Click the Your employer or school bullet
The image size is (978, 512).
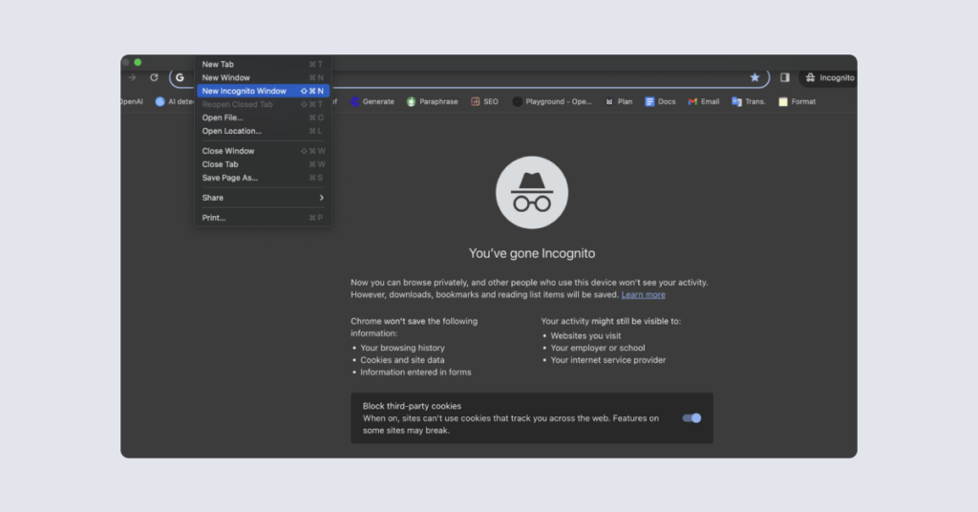[x=598, y=348]
